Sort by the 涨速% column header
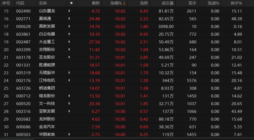 tap(213, 3)
